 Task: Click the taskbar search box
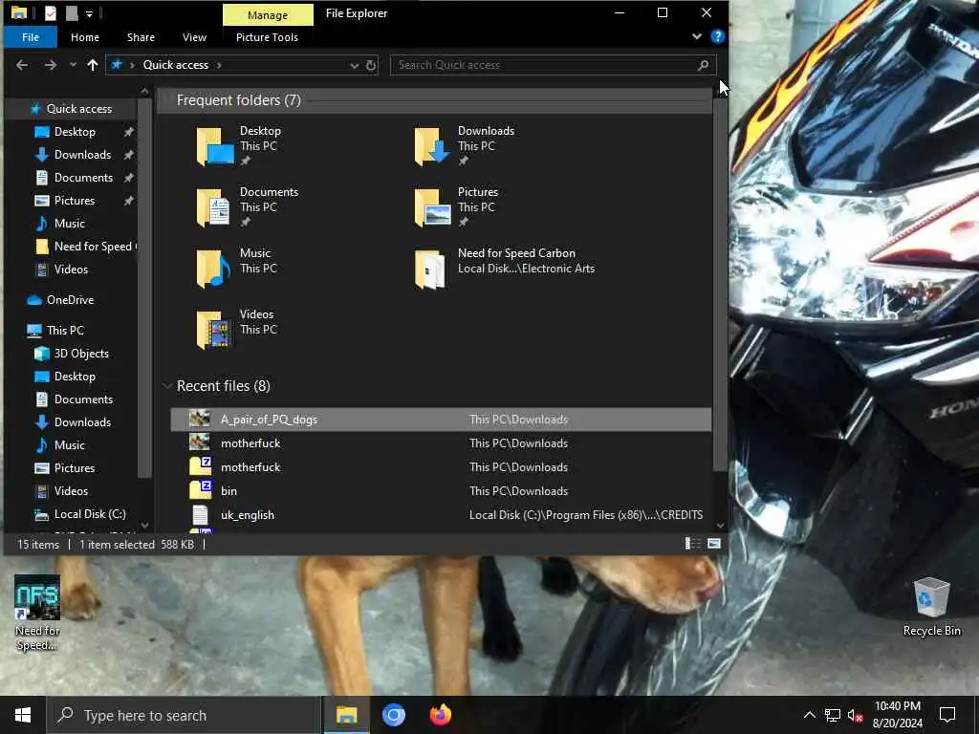185,715
